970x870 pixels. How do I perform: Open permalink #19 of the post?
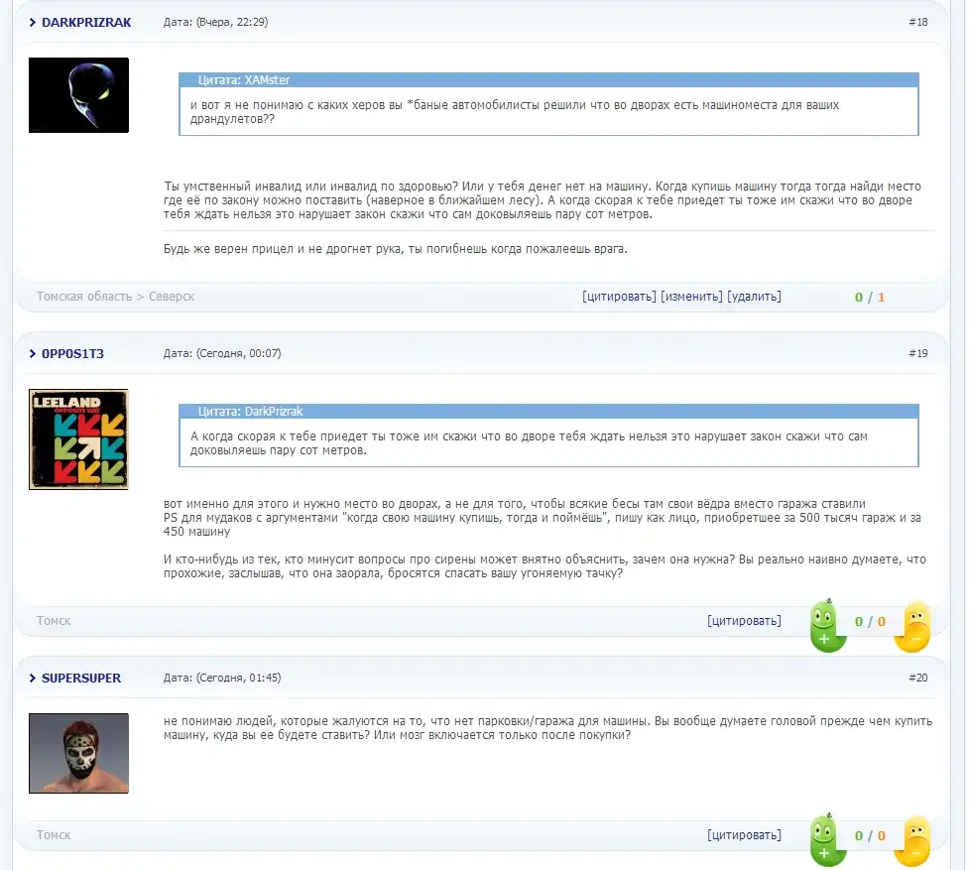(917, 353)
